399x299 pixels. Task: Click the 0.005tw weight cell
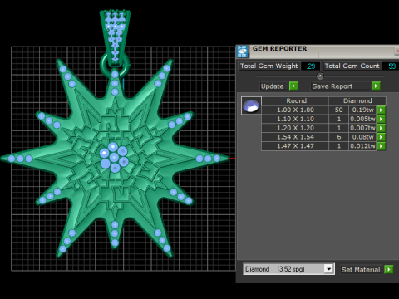(x=362, y=119)
